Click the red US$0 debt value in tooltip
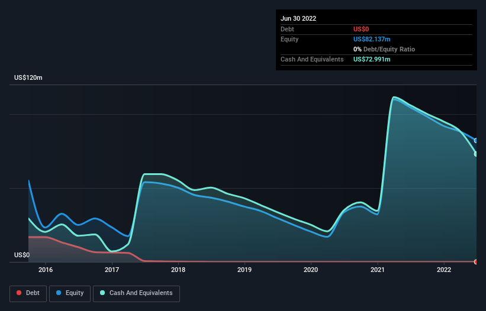The width and height of the screenshot is (486, 311). (x=361, y=29)
